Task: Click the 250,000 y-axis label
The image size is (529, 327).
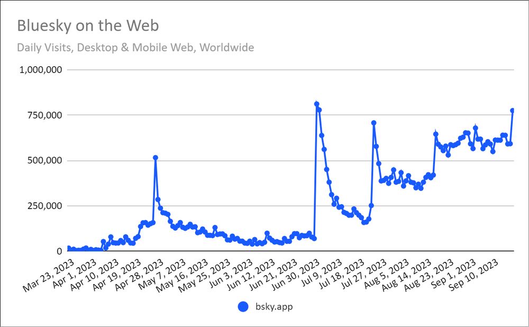Action: [45, 205]
